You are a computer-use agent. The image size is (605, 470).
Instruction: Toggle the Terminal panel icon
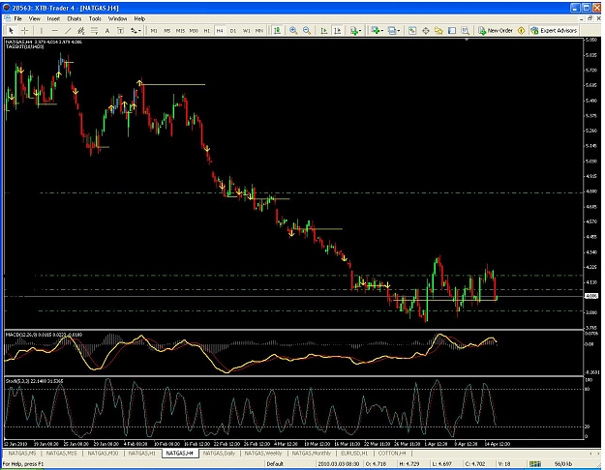452,30
